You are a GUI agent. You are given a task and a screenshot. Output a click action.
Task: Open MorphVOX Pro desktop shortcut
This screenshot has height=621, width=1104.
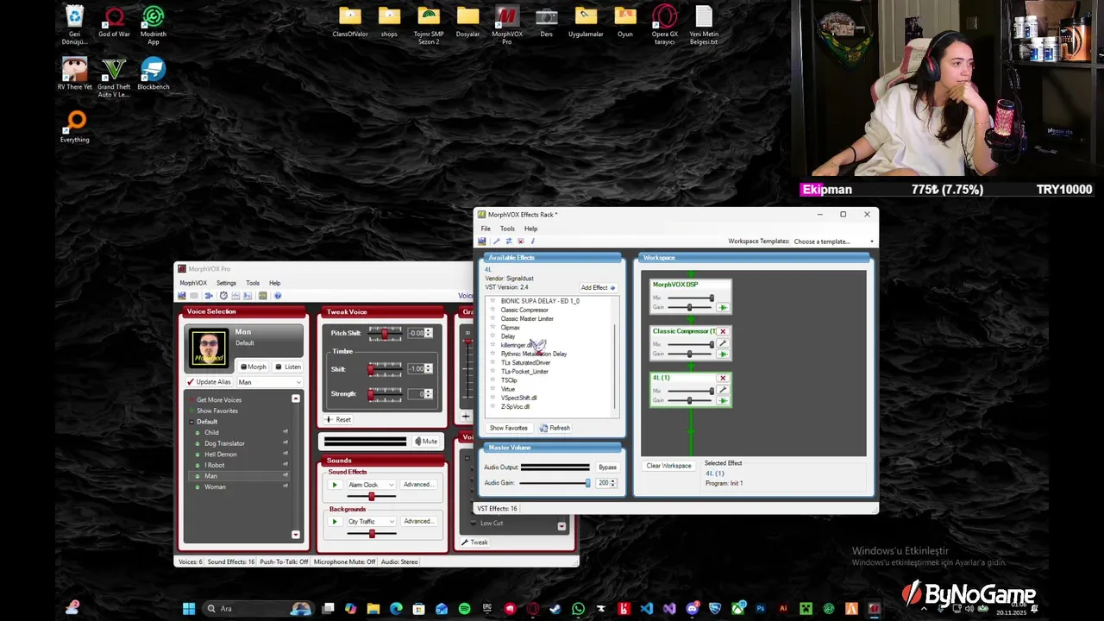[507, 26]
